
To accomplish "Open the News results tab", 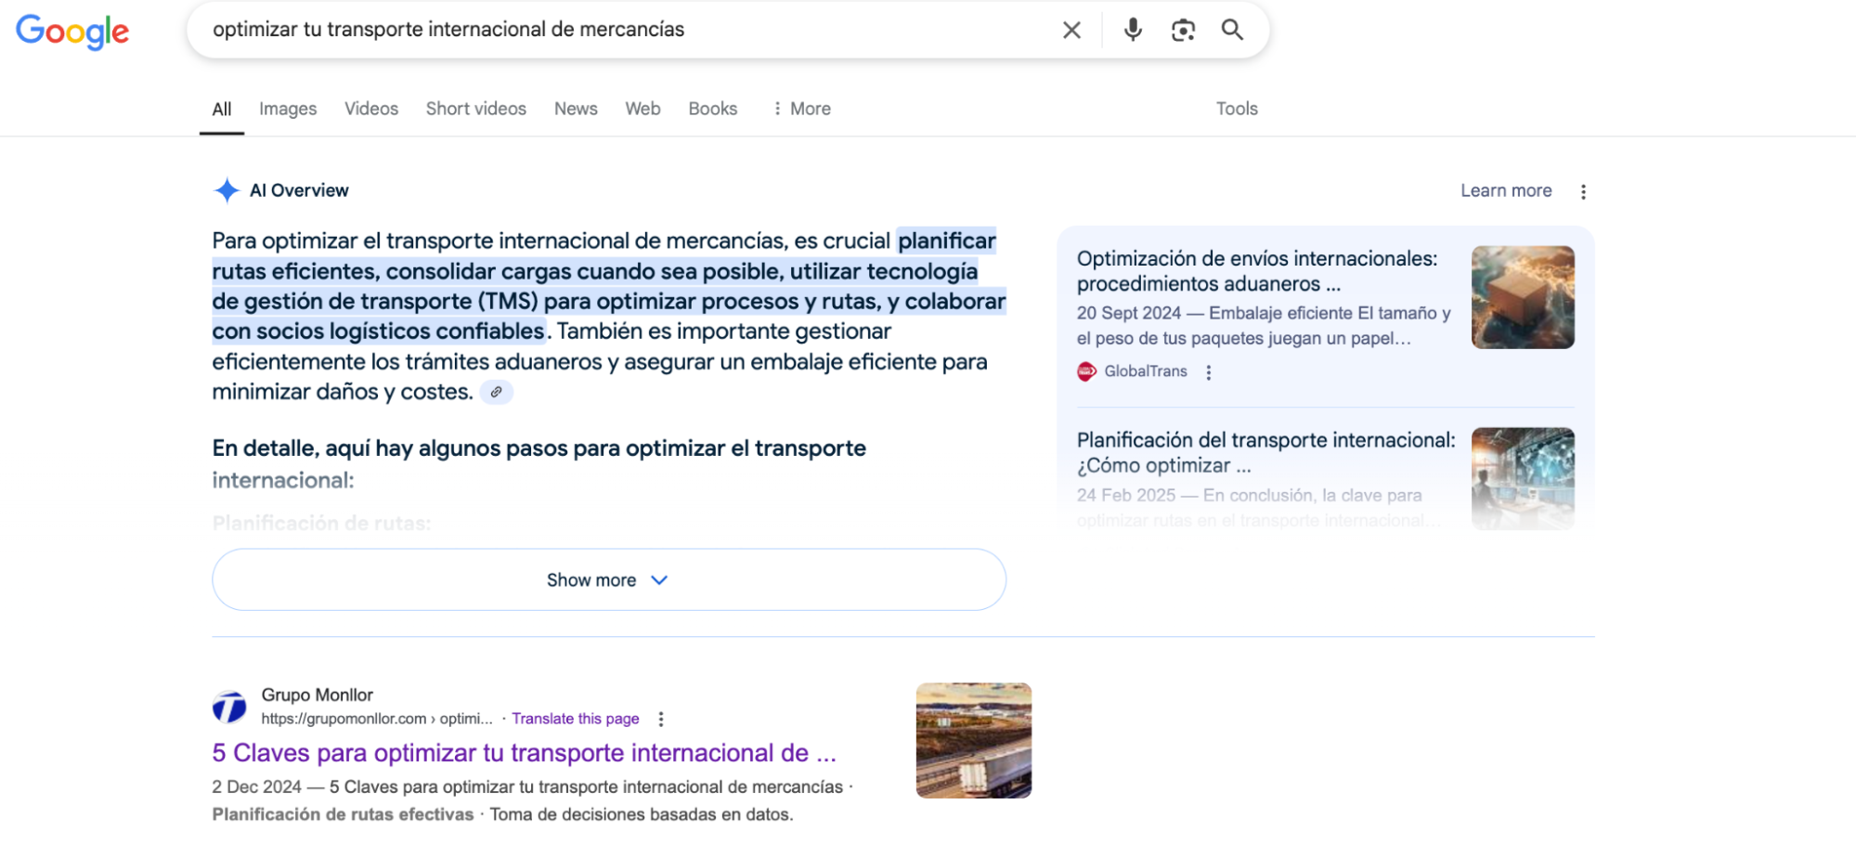I will [x=575, y=109].
